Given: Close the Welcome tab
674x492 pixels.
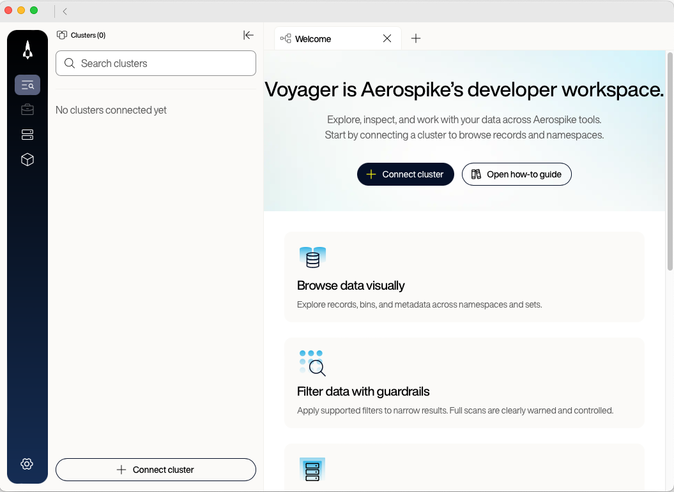Looking at the screenshot, I should tap(387, 39).
